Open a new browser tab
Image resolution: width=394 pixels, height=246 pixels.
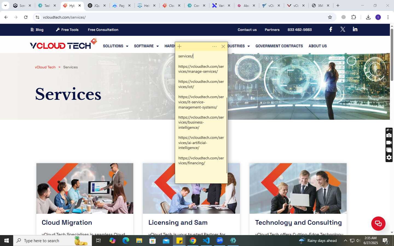coord(338,5)
